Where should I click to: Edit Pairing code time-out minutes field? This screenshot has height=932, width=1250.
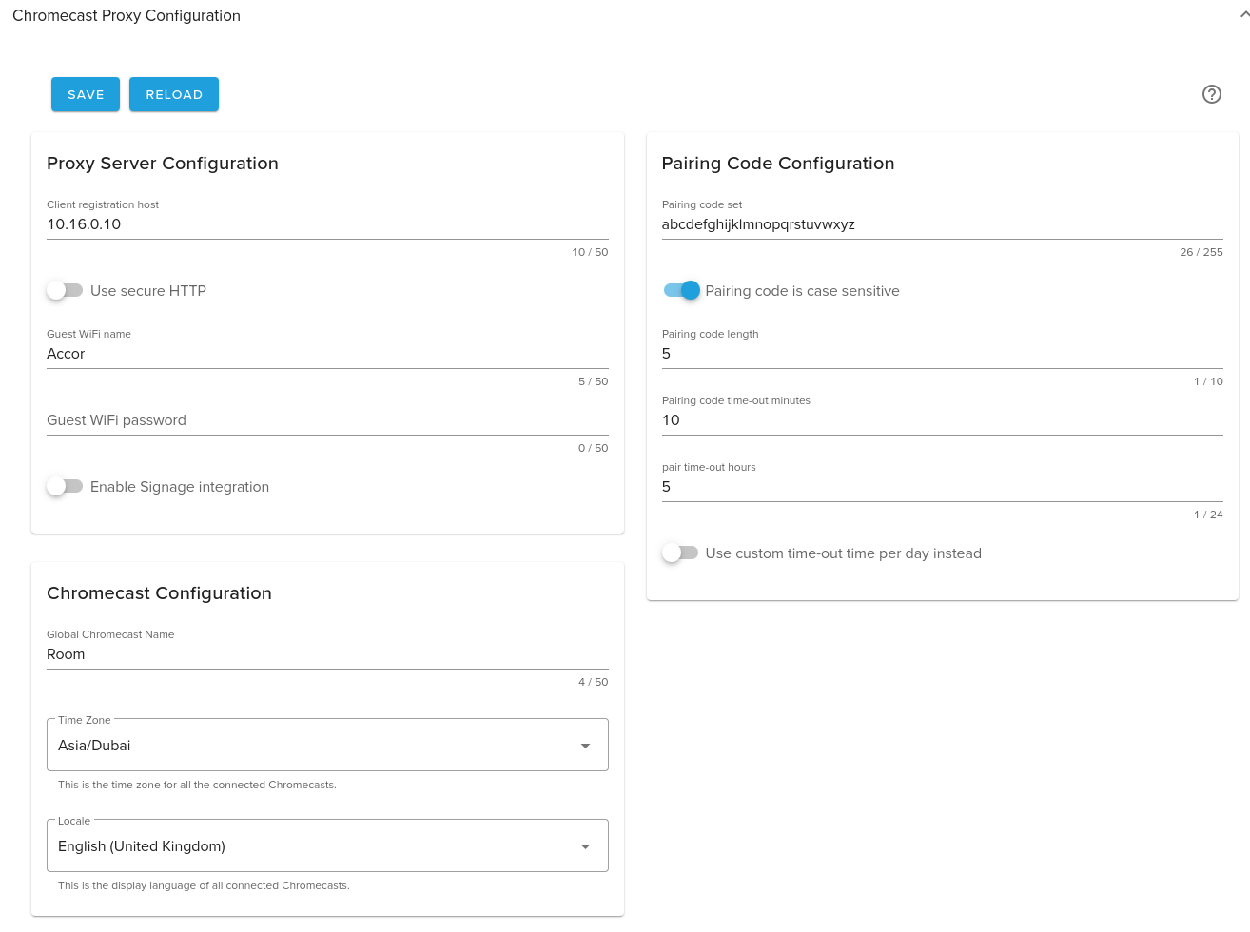942,420
